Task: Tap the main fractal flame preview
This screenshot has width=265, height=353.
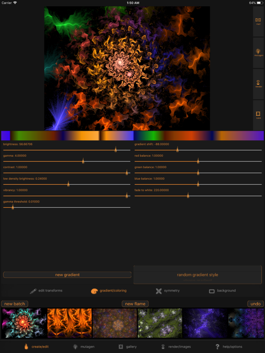Action: pos(127,68)
